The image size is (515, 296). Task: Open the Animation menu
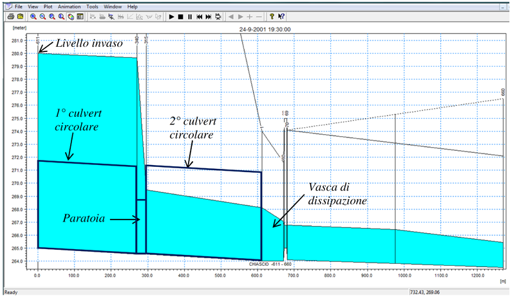(x=70, y=6)
